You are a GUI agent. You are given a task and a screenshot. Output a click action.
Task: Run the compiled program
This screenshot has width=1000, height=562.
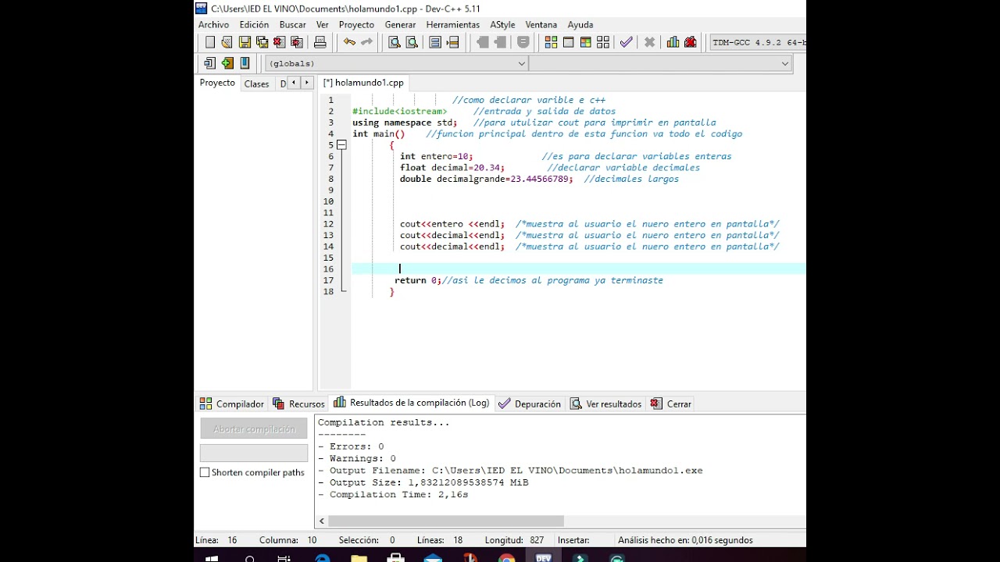click(x=568, y=42)
